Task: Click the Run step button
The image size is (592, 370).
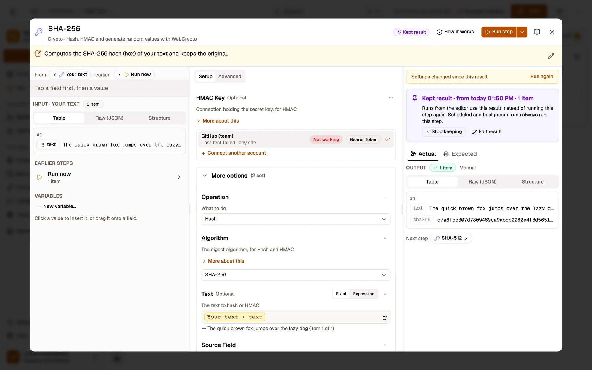Action: tap(499, 32)
